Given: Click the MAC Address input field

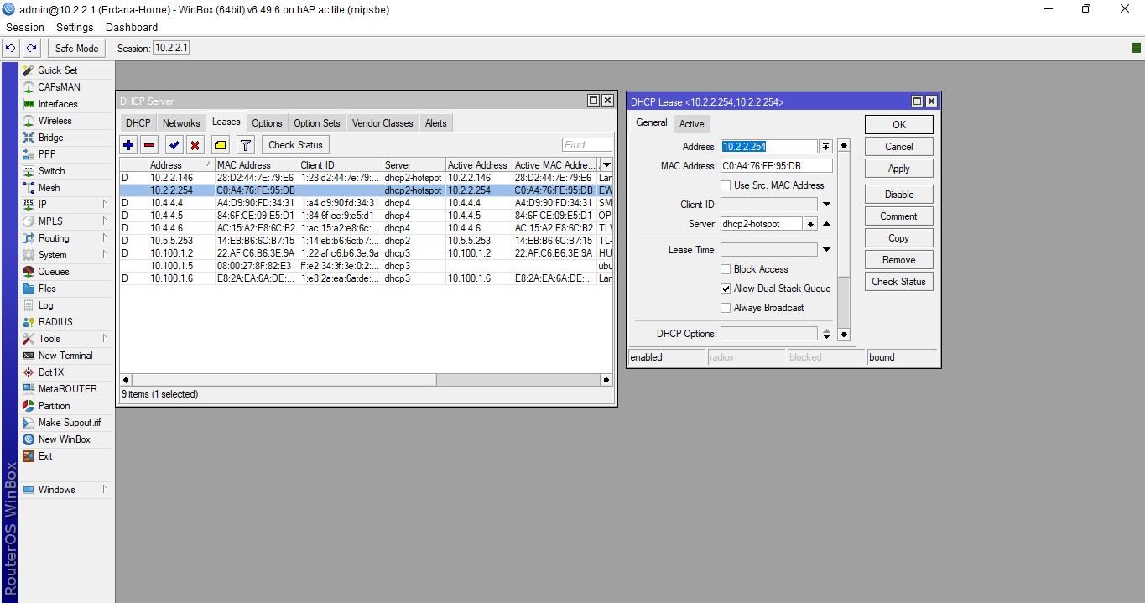Looking at the screenshot, I should coord(776,166).
